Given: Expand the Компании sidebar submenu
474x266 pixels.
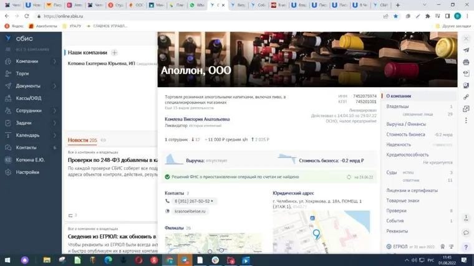Looking at the screenshot, I should pyautogui.click(x=55, y=61).
